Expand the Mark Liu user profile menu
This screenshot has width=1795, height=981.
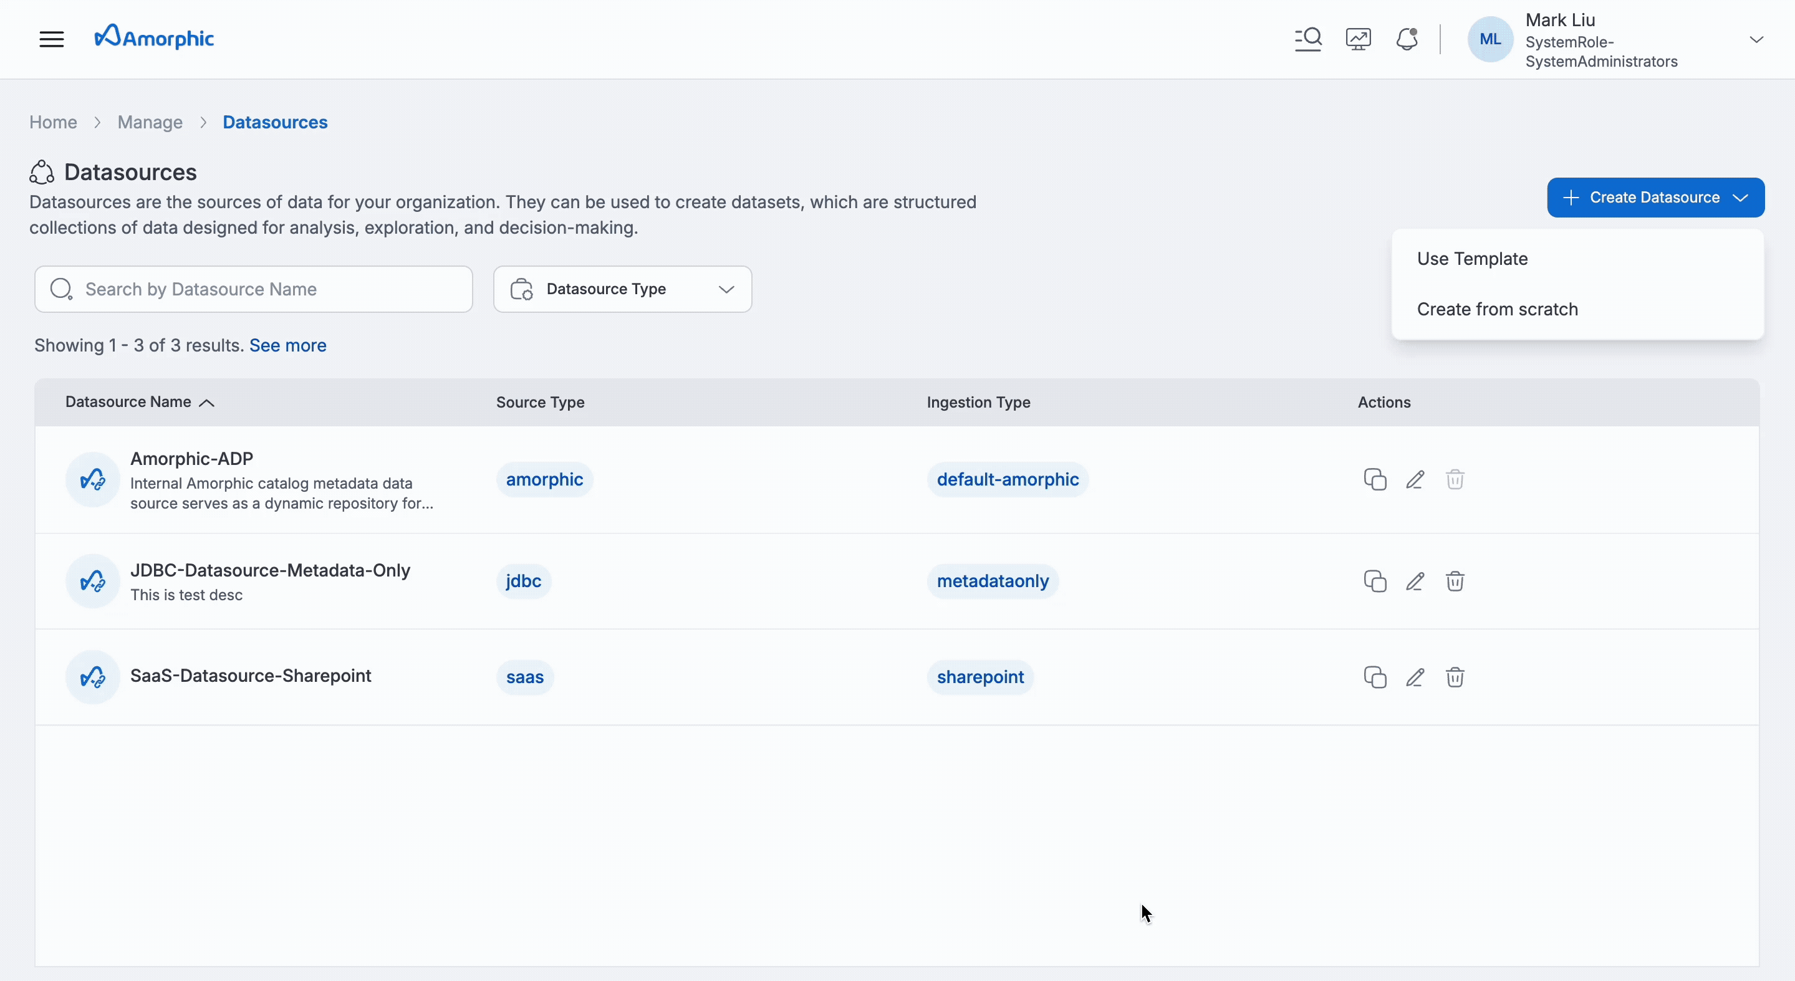(x=1756, y=40)
